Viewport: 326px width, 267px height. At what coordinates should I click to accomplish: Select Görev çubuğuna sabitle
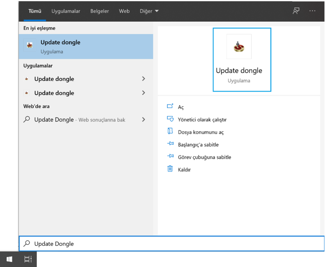point(204,157)
